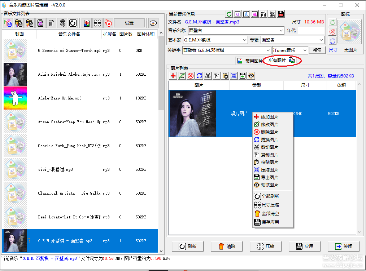Click the green refresh icon in 图标 panel
366x271 pixels.
click(332, 23)
